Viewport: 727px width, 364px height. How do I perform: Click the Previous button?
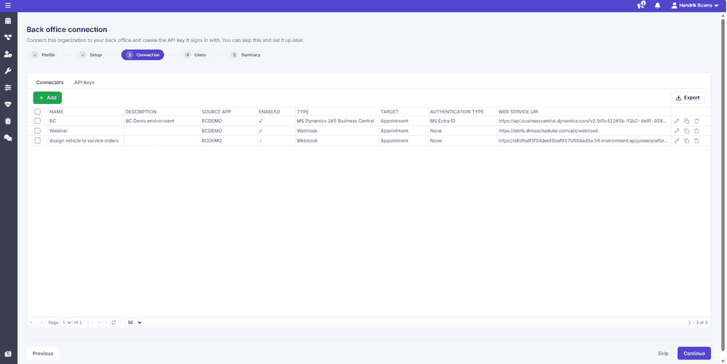(x=43, y=353)
